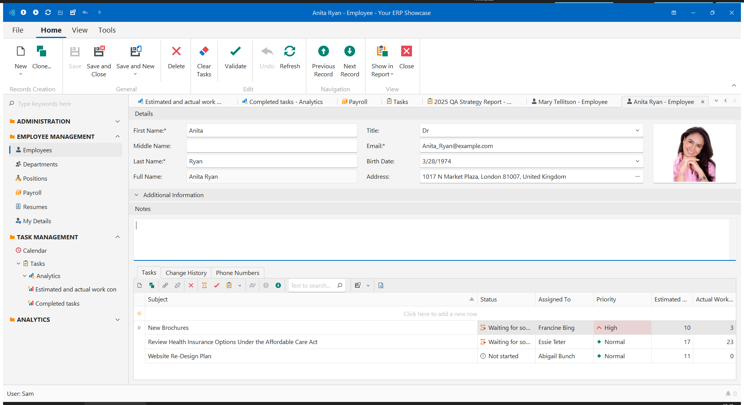The width and height of the screenshot is (744, 405).
Task: Click the Clear Tasks eraser icon
Action: (204, 51)
